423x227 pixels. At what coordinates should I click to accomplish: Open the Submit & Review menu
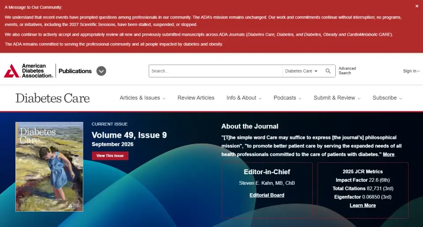click(x=337, y=98)
